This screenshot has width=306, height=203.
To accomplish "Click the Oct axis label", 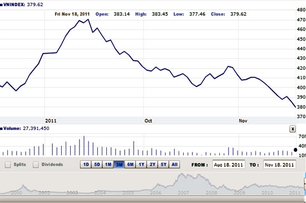I will [148, 121].
